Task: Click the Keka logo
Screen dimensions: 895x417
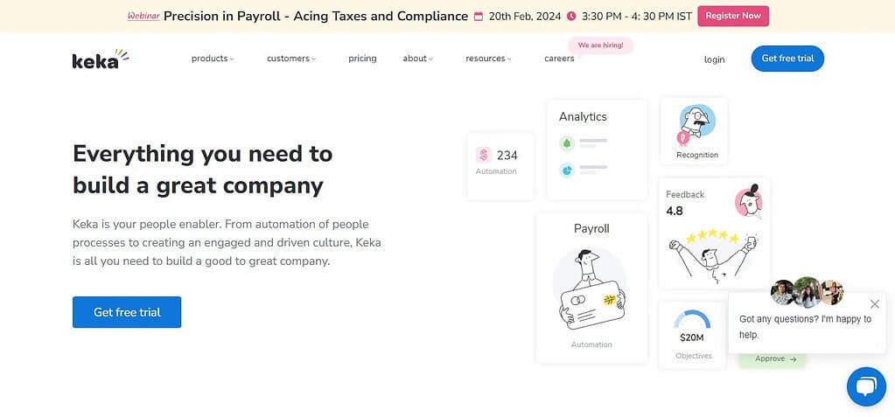Action: click(101, 59)
